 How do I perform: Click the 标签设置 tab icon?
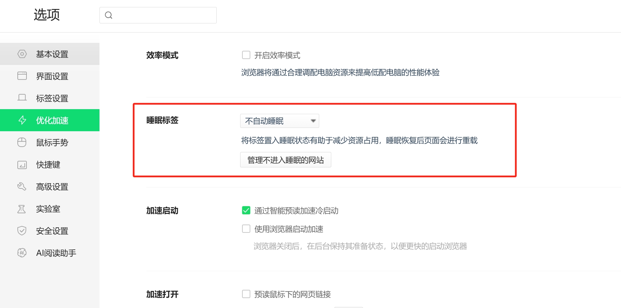coord(22,98)
